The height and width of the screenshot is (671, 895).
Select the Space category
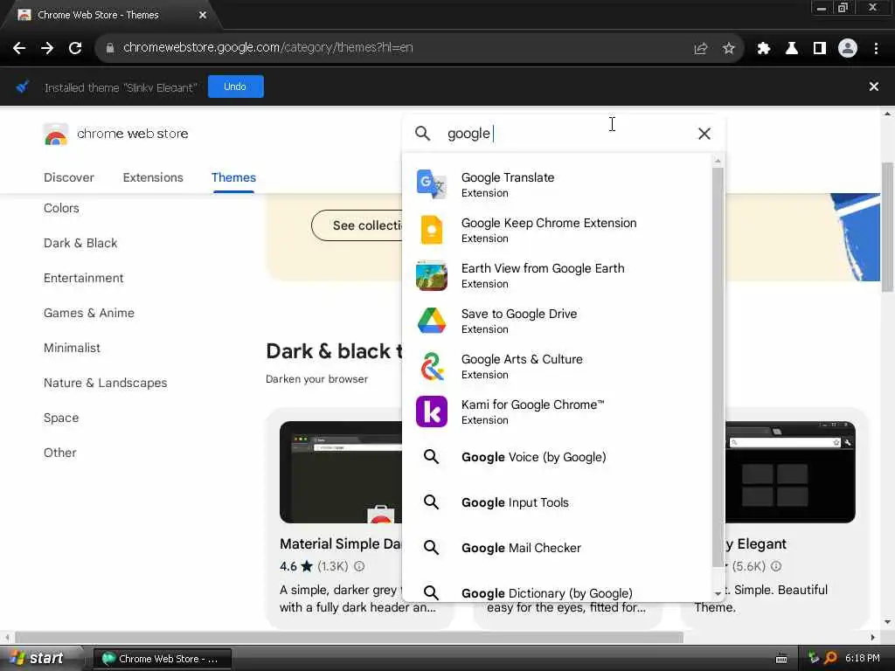point(61,418)
